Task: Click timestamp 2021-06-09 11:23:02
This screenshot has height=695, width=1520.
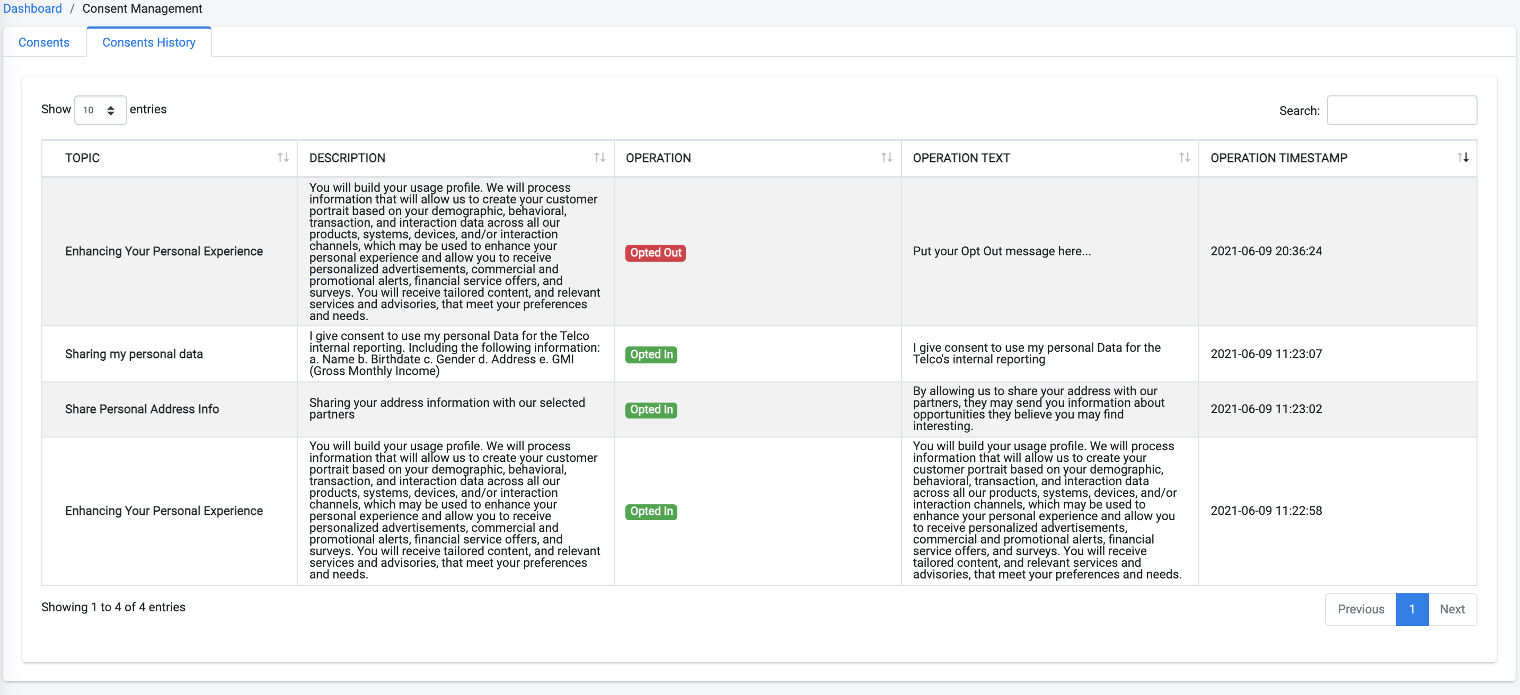Action: coord(1266,409)
